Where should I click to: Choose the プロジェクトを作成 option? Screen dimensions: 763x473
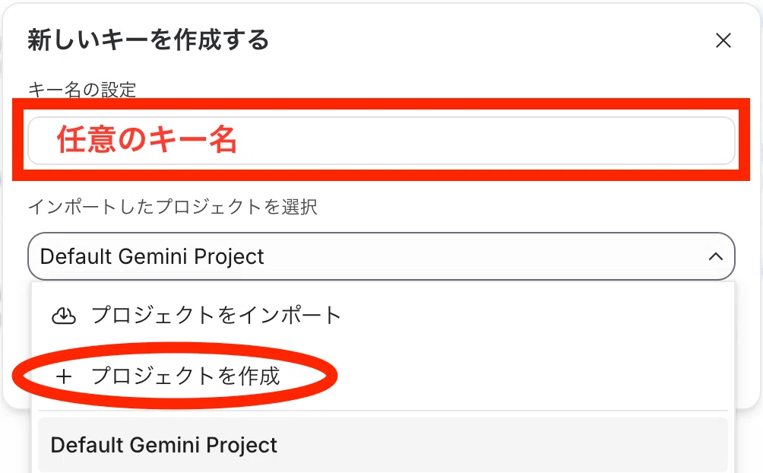click(383, 376)
